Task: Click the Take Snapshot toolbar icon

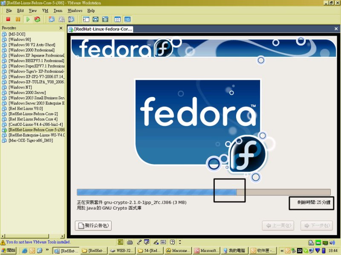Action: [52, 19]
